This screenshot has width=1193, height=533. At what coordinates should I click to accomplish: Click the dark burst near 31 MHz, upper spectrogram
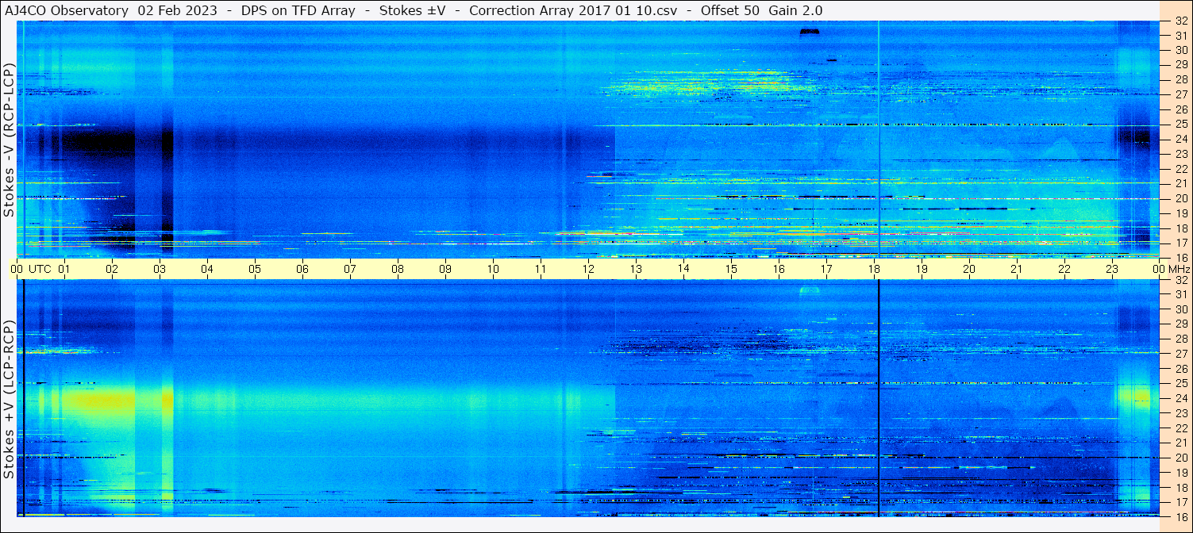pyautogui.click(x=810, y=32)
